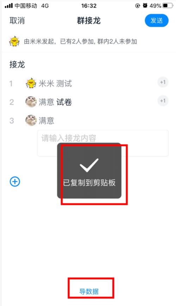The width and height of the screenshot is (176, 306).
Task: Tap the 群接龙 page title
Action: (x=89, y=20)
